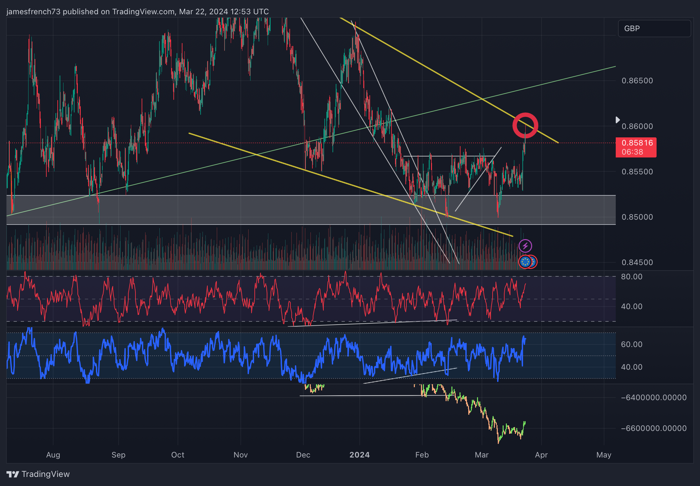Image resolution: width=700 pixels, height=486 pixels.
Task: Click the TradingView wordmark text
Action: click(46, 474)
